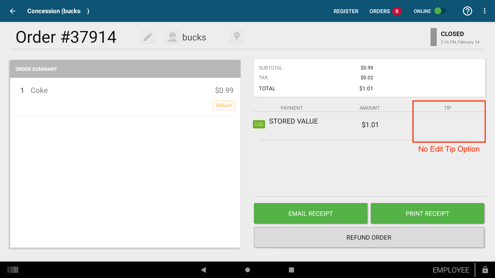Click the Refund button for Coke

tap(224, 105)
